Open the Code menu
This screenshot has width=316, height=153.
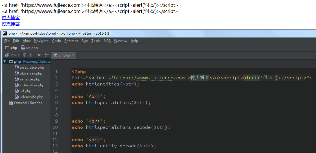[x=56, y=41]
